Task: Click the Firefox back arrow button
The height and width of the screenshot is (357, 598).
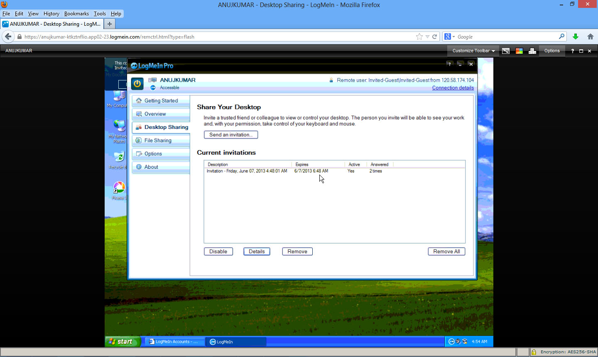Action: [8, 36]
